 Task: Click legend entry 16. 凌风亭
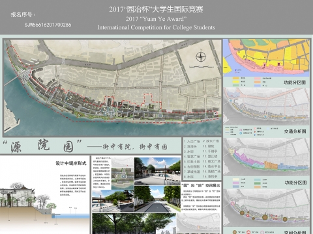[210, 177]
